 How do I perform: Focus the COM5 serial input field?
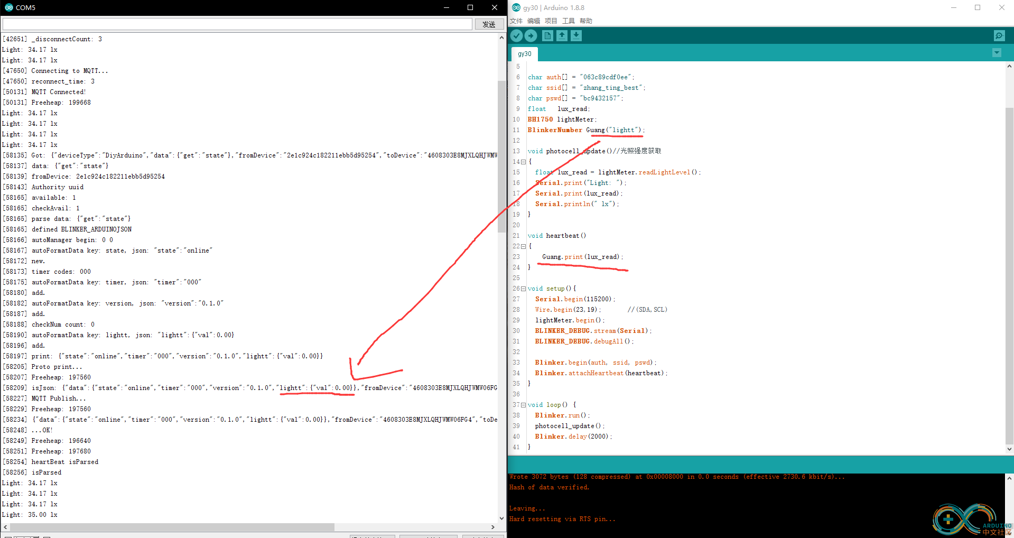point(237,24)
